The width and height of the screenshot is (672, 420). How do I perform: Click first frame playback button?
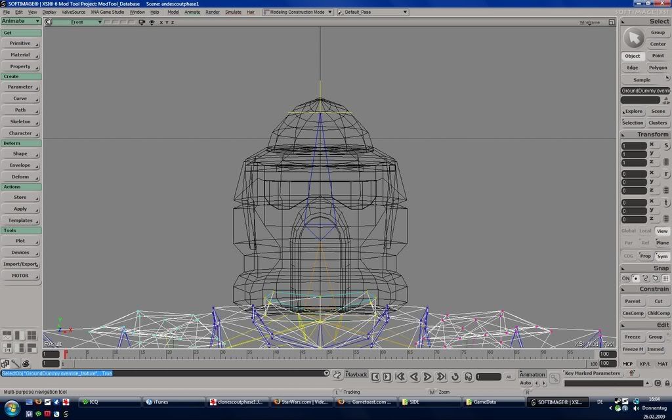click(400, 377)
